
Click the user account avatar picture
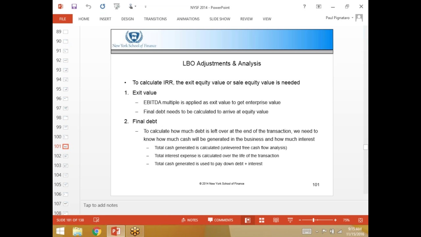359,18
